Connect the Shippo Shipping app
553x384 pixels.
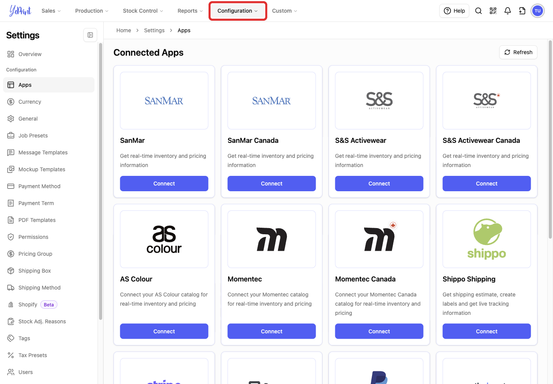point(487,331)
